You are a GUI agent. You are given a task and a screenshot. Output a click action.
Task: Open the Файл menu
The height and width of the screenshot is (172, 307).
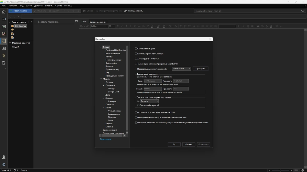(4, 6)
